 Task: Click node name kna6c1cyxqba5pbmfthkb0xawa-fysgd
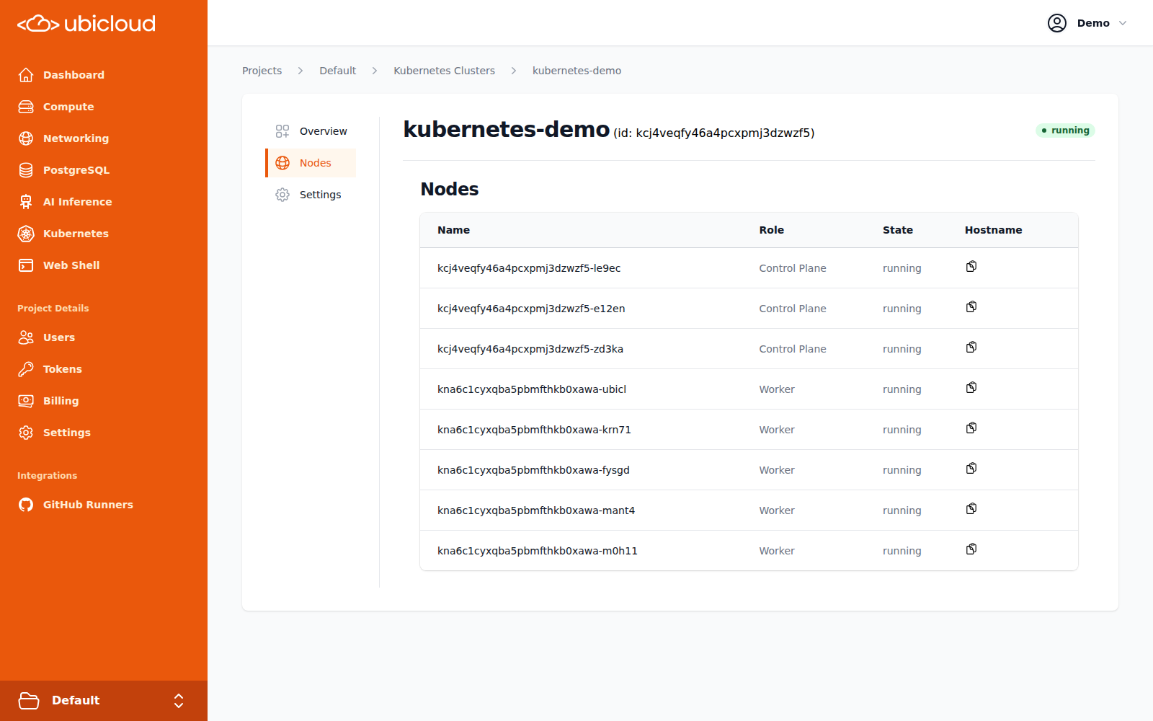point(533,470)
